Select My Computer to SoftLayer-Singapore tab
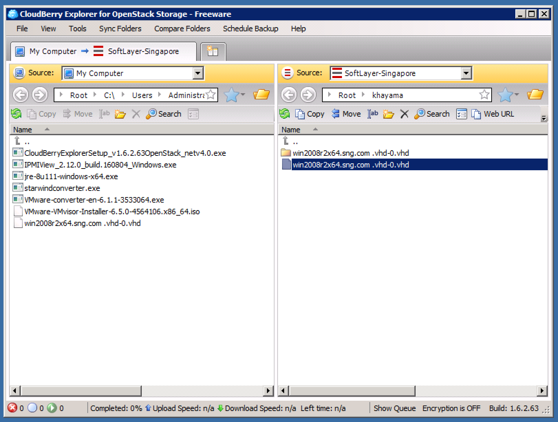Screen dimensions: 558x422 coord(104,52)
